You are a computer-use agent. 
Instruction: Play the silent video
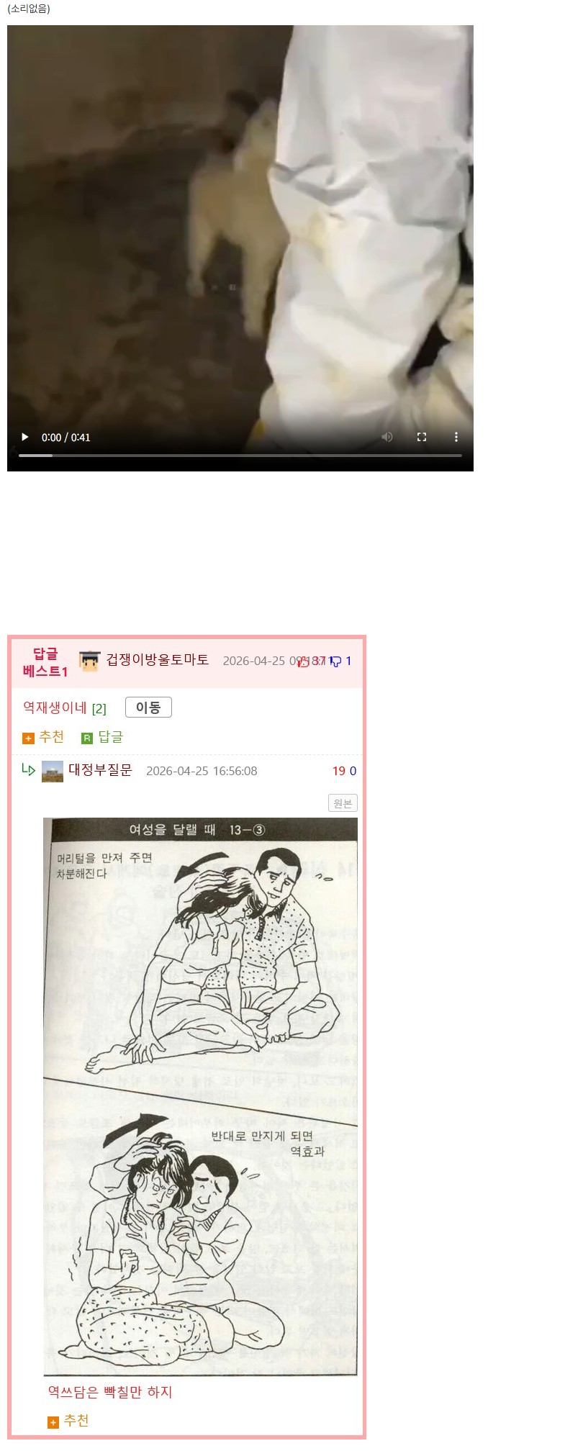(25, 437)
